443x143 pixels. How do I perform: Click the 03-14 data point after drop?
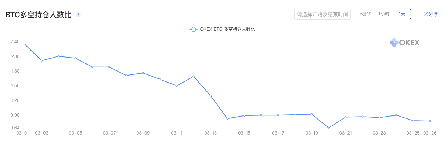pos(227,118)
